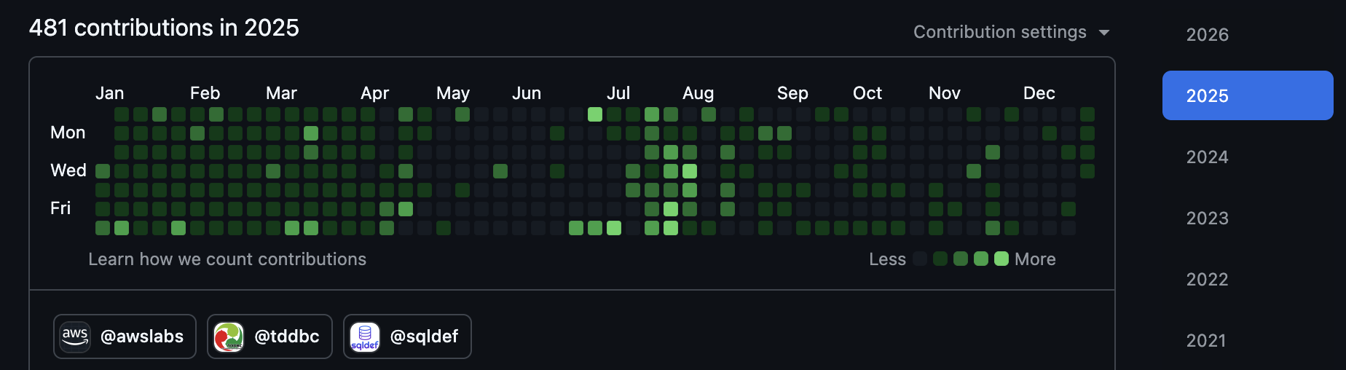The image size is (1346, 370).
Task: Click the awslabs organization avatar icon
Action: [x=75, y=336]
